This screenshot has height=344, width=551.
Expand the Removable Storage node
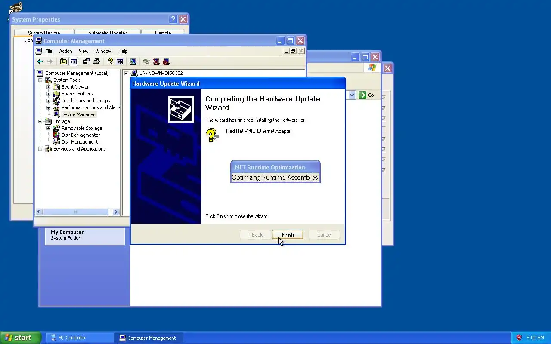coord(49,128)
